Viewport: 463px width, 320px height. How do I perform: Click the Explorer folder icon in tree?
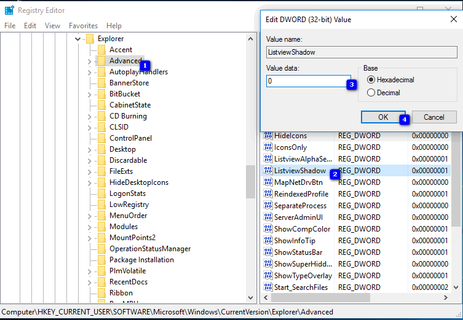click(90, 39)
